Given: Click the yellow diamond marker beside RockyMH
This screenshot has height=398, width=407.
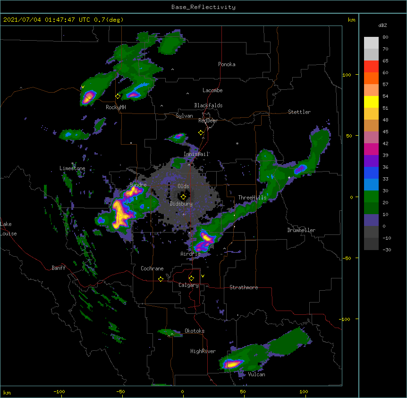Looking at the screenshot, I should (118, 96).
